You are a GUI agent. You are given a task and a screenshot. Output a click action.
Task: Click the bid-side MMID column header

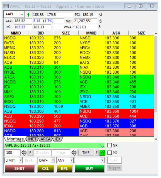click(x=16, y=33)
